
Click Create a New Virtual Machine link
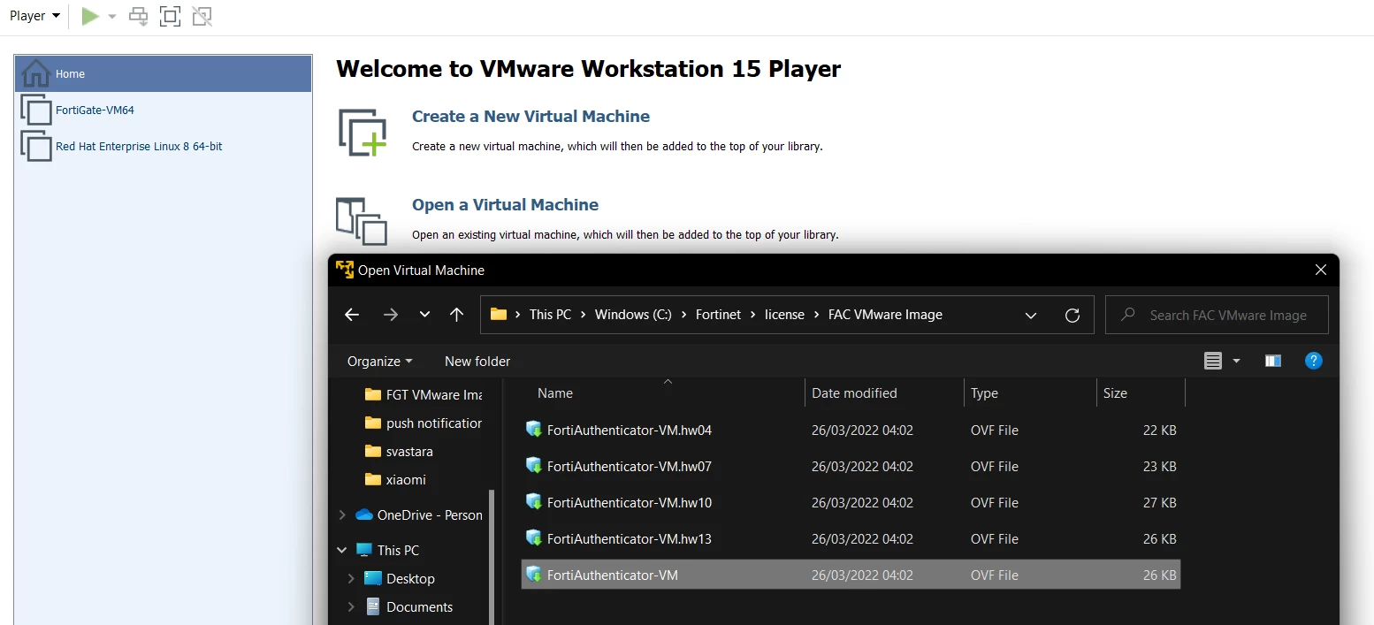531,116
